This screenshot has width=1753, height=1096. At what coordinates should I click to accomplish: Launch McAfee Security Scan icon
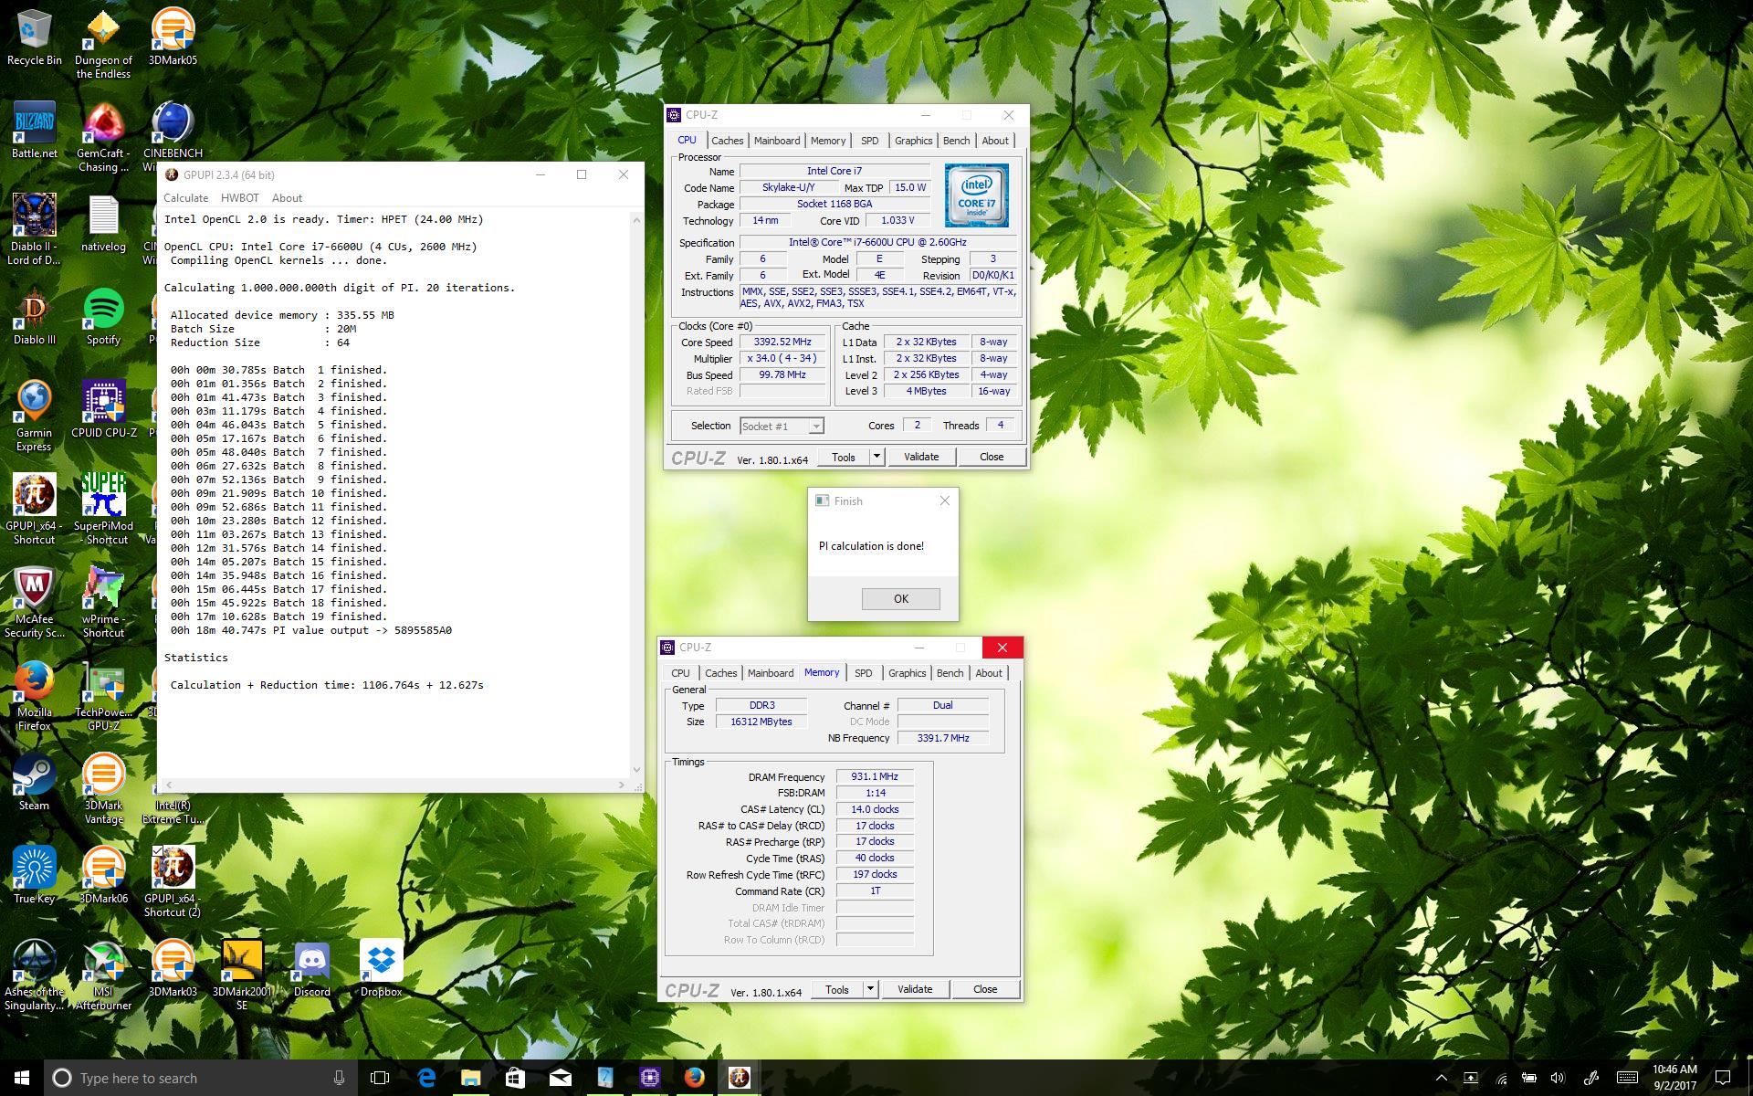35,603
